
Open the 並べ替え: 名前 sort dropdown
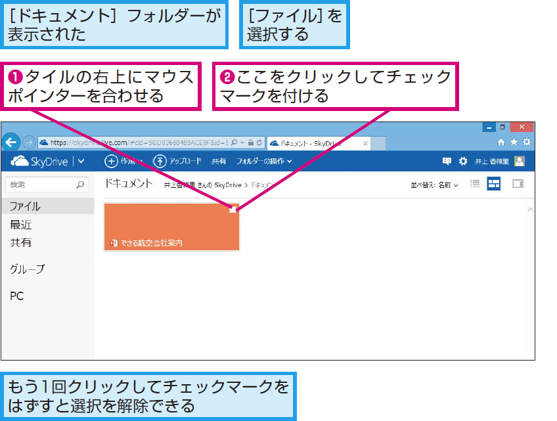click(x=434, y=185)
